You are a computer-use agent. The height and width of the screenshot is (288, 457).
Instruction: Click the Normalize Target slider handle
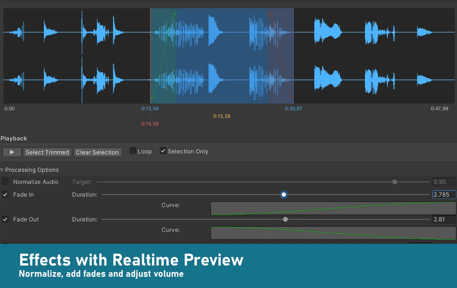[x=395, y=182]
